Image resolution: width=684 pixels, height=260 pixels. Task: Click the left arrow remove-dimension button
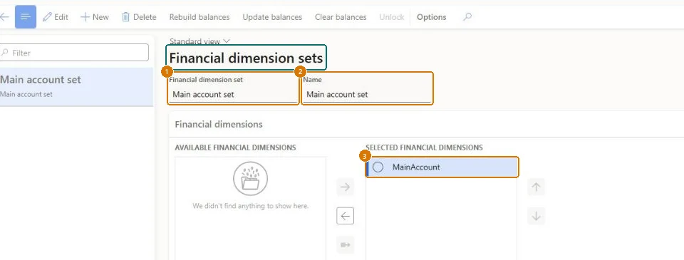pos(345,216)
